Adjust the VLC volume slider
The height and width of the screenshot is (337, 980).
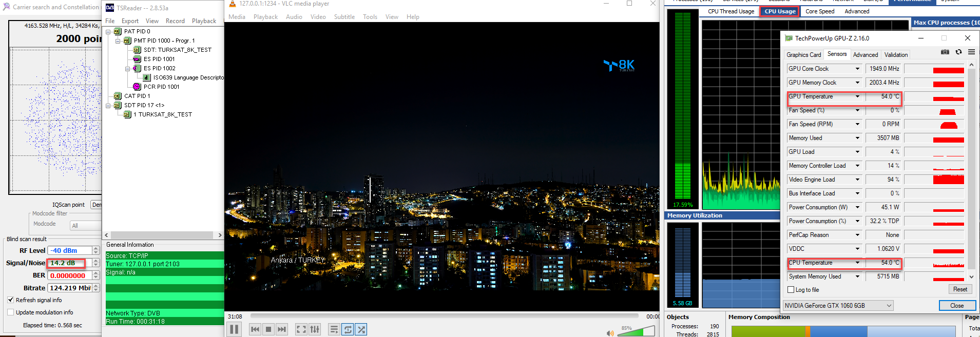(637, 331)
